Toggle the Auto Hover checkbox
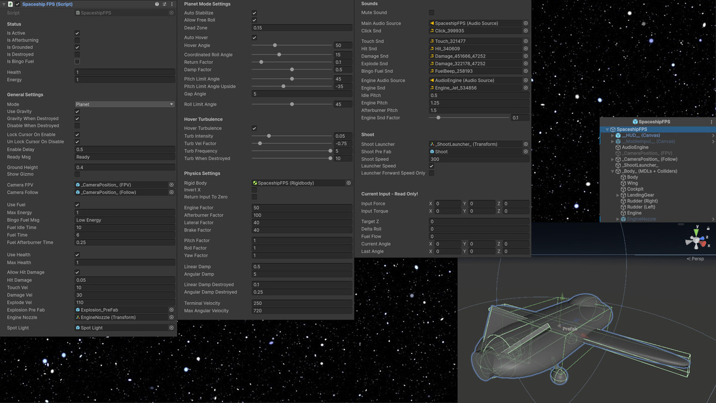Viewport: 716px width, 403px height. (x=254, y=37)
